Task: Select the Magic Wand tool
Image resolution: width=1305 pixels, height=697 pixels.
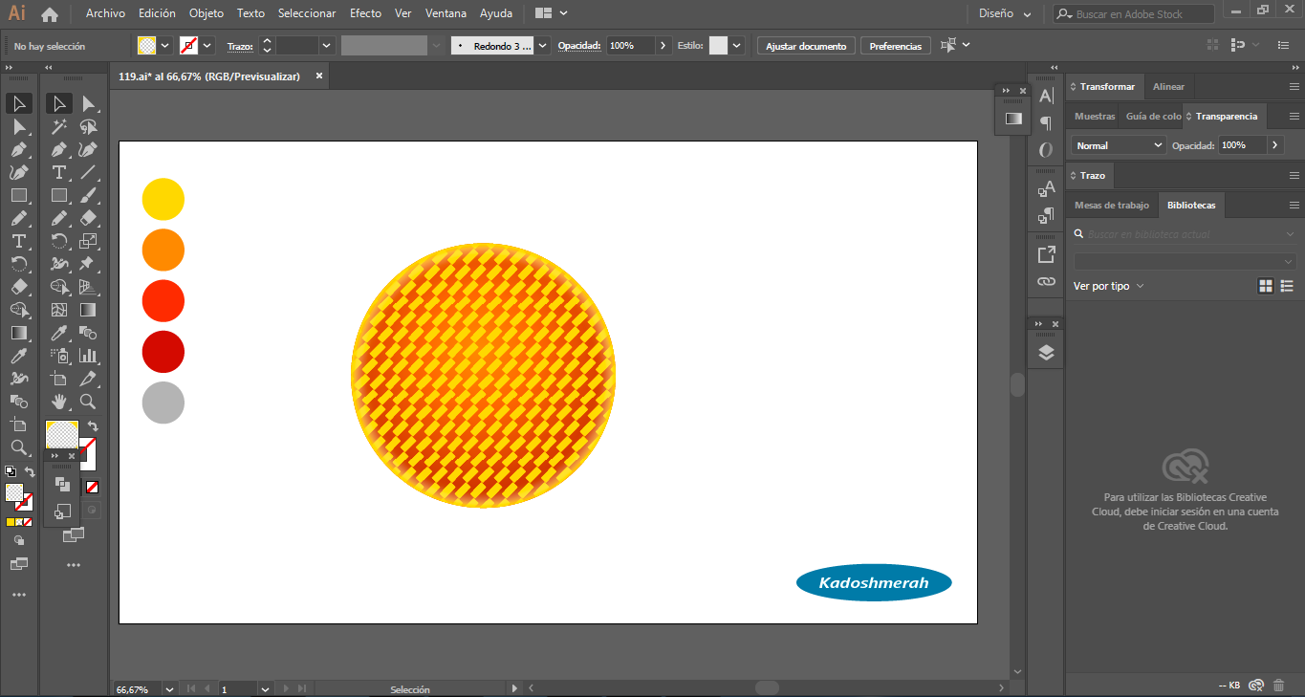Action: pyautogui.click(x=59, y=126)
